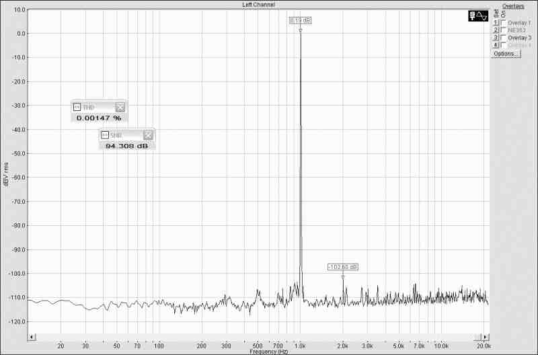Select the 0.19 dB peak marker label
This screenshot has width=538, height=355.
(x=300, y=21)
